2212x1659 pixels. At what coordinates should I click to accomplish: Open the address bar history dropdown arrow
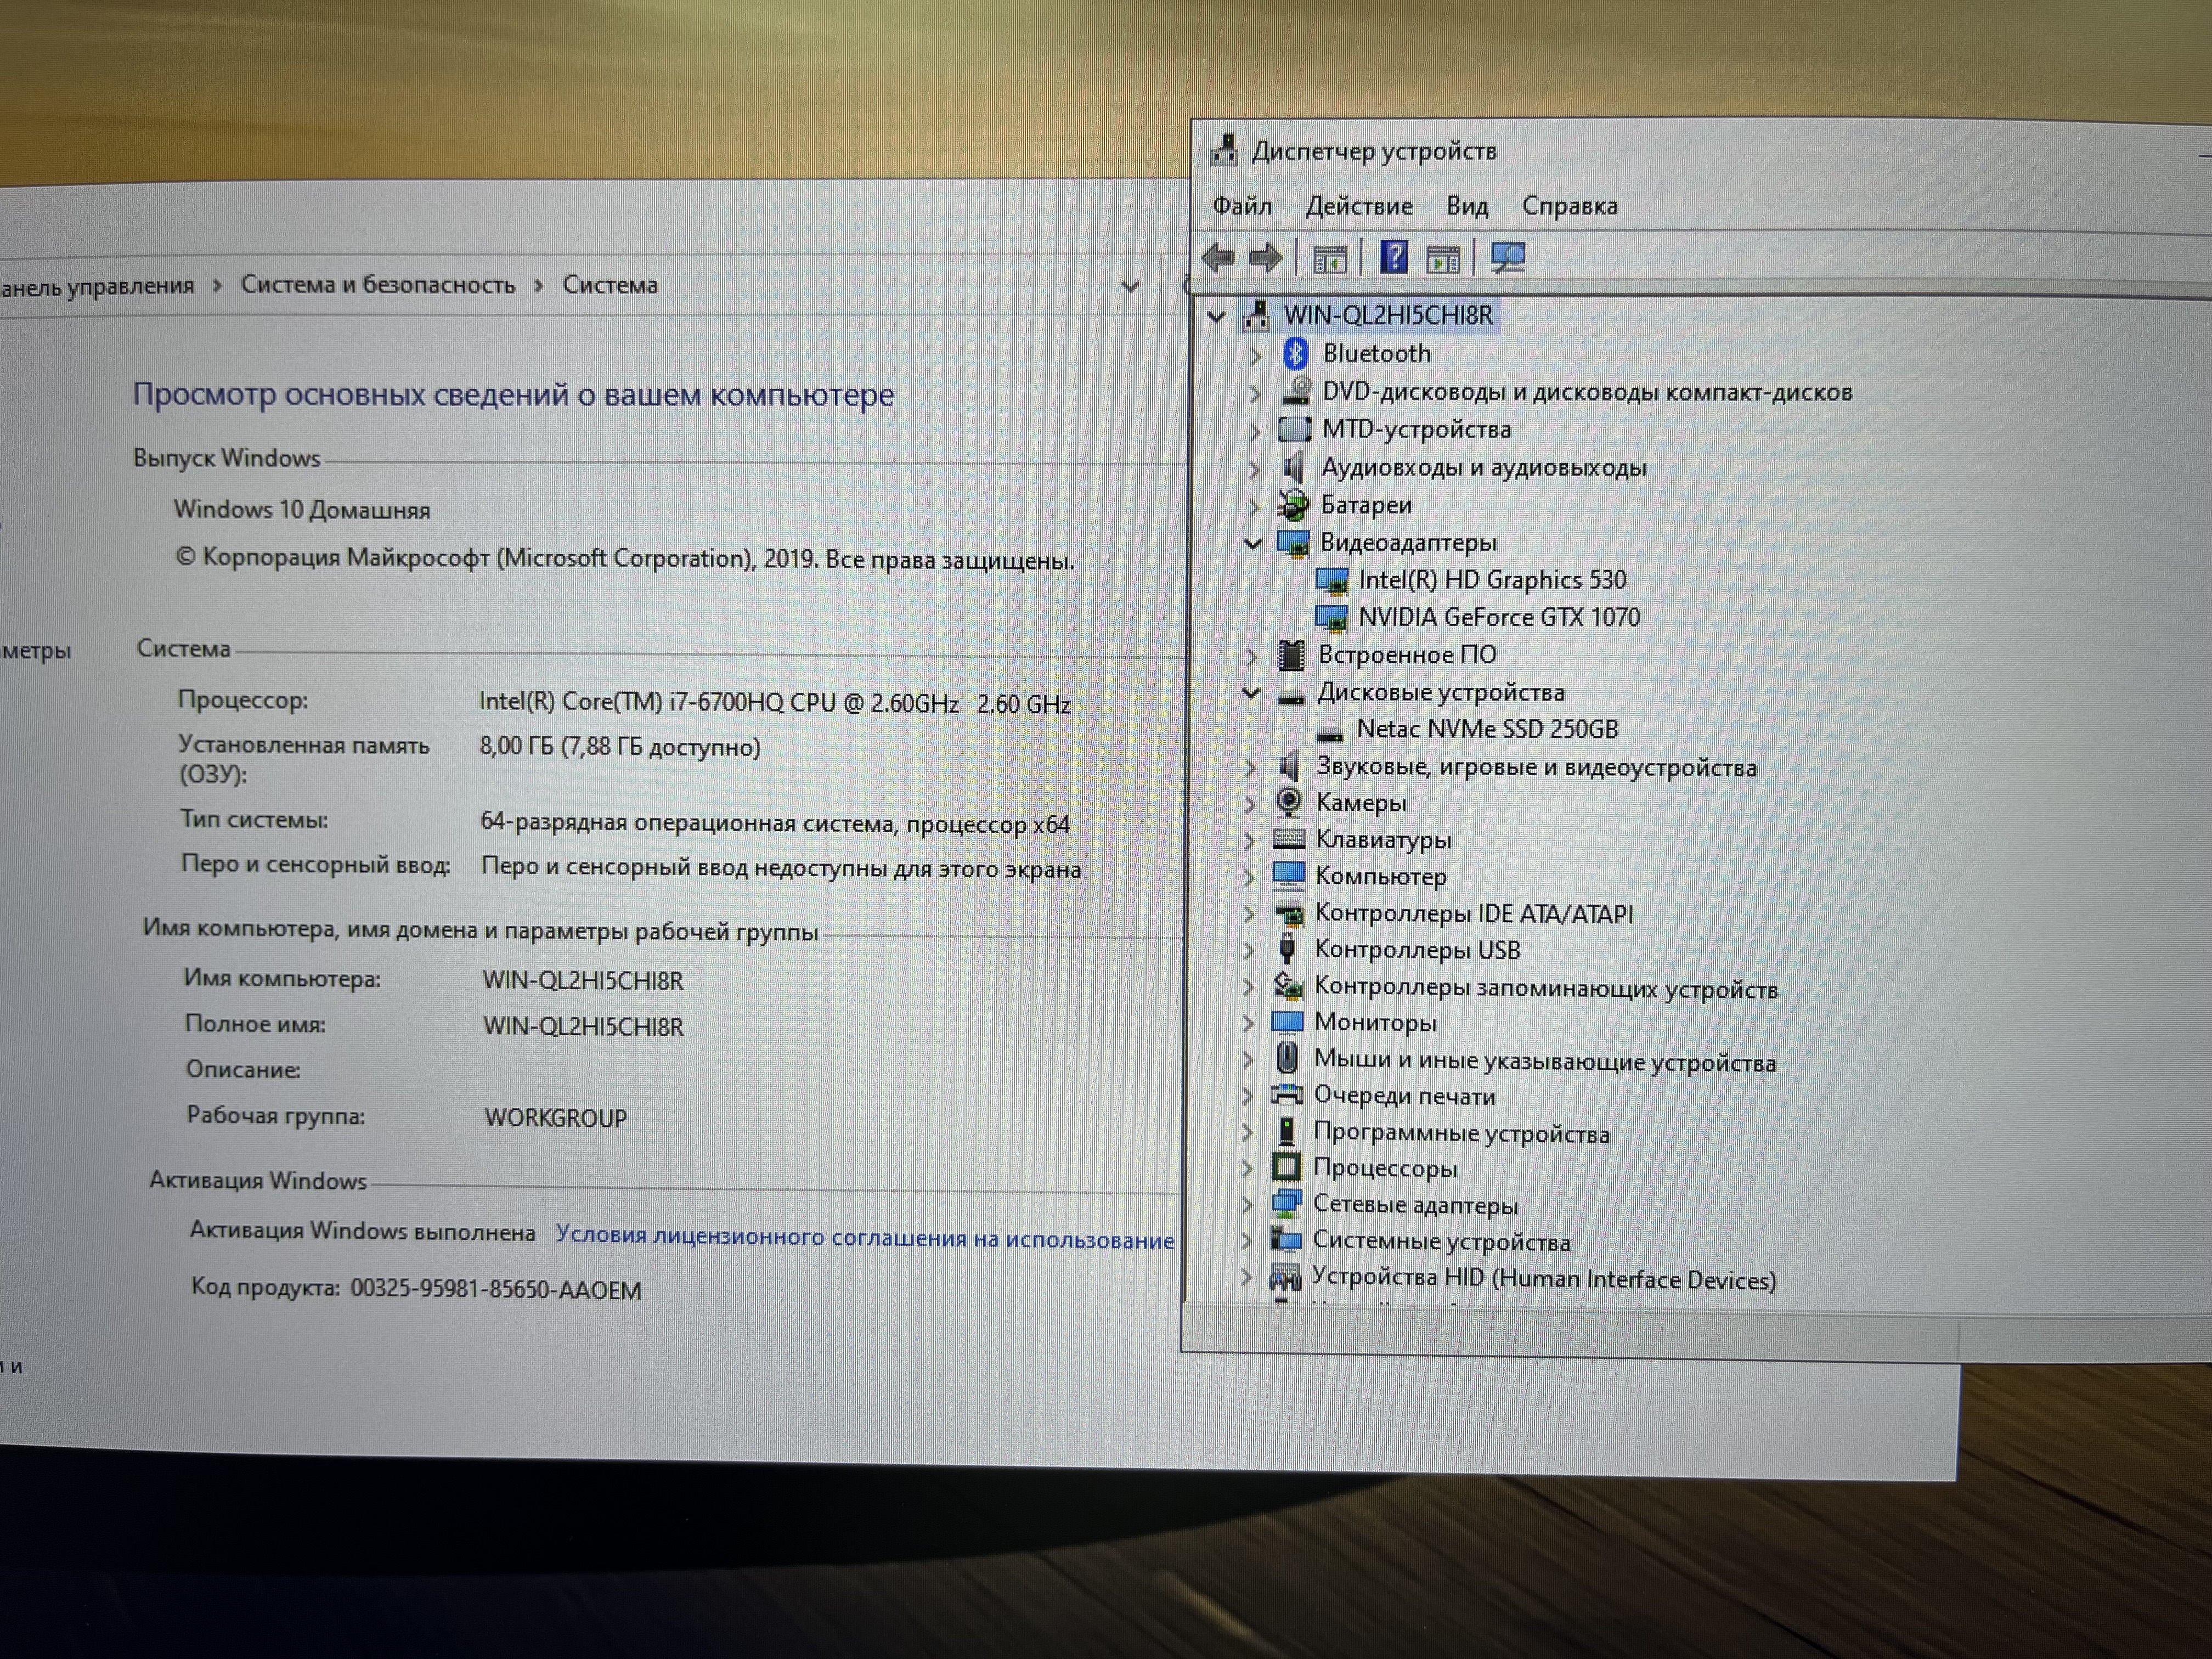click(1130, 287)
